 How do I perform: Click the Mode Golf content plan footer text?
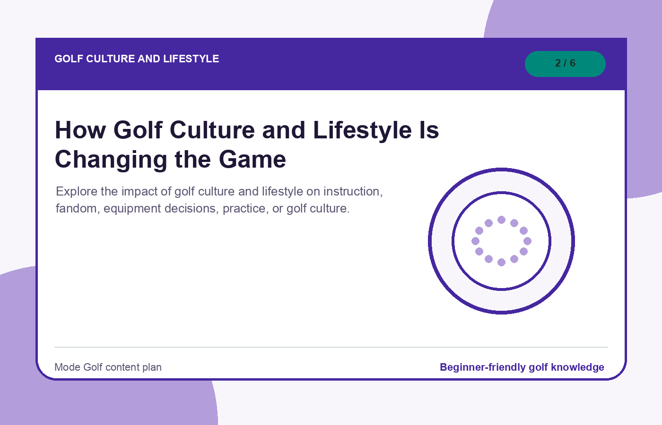(x=108, y=367)
